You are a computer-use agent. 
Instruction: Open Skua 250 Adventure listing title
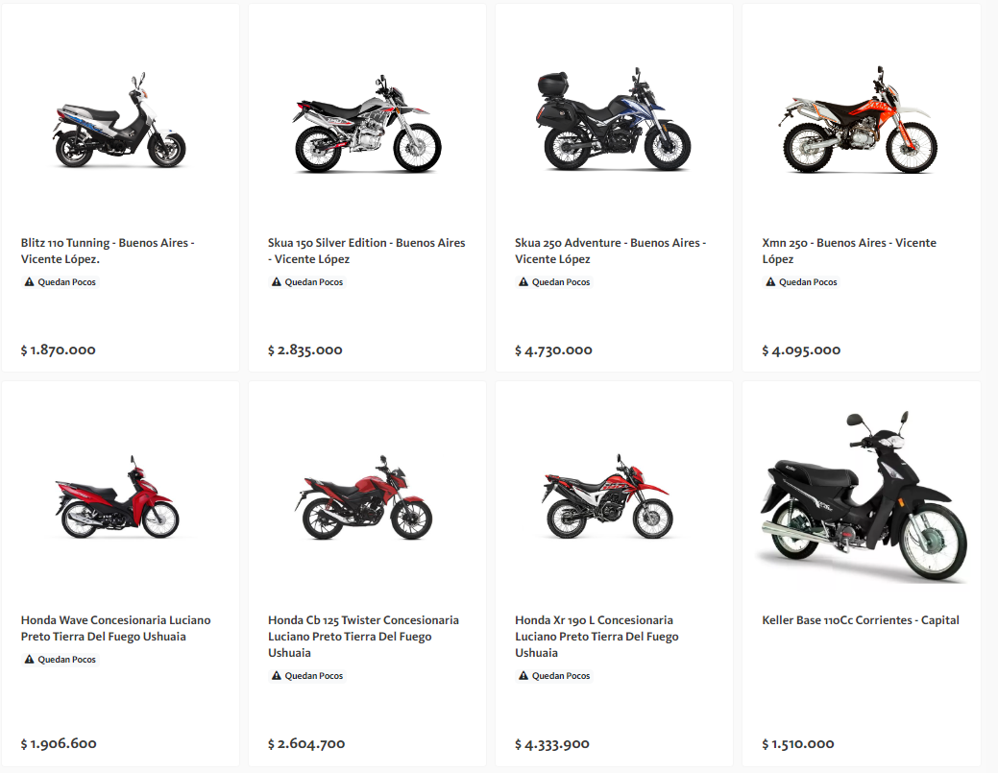[x=610, y=251]
